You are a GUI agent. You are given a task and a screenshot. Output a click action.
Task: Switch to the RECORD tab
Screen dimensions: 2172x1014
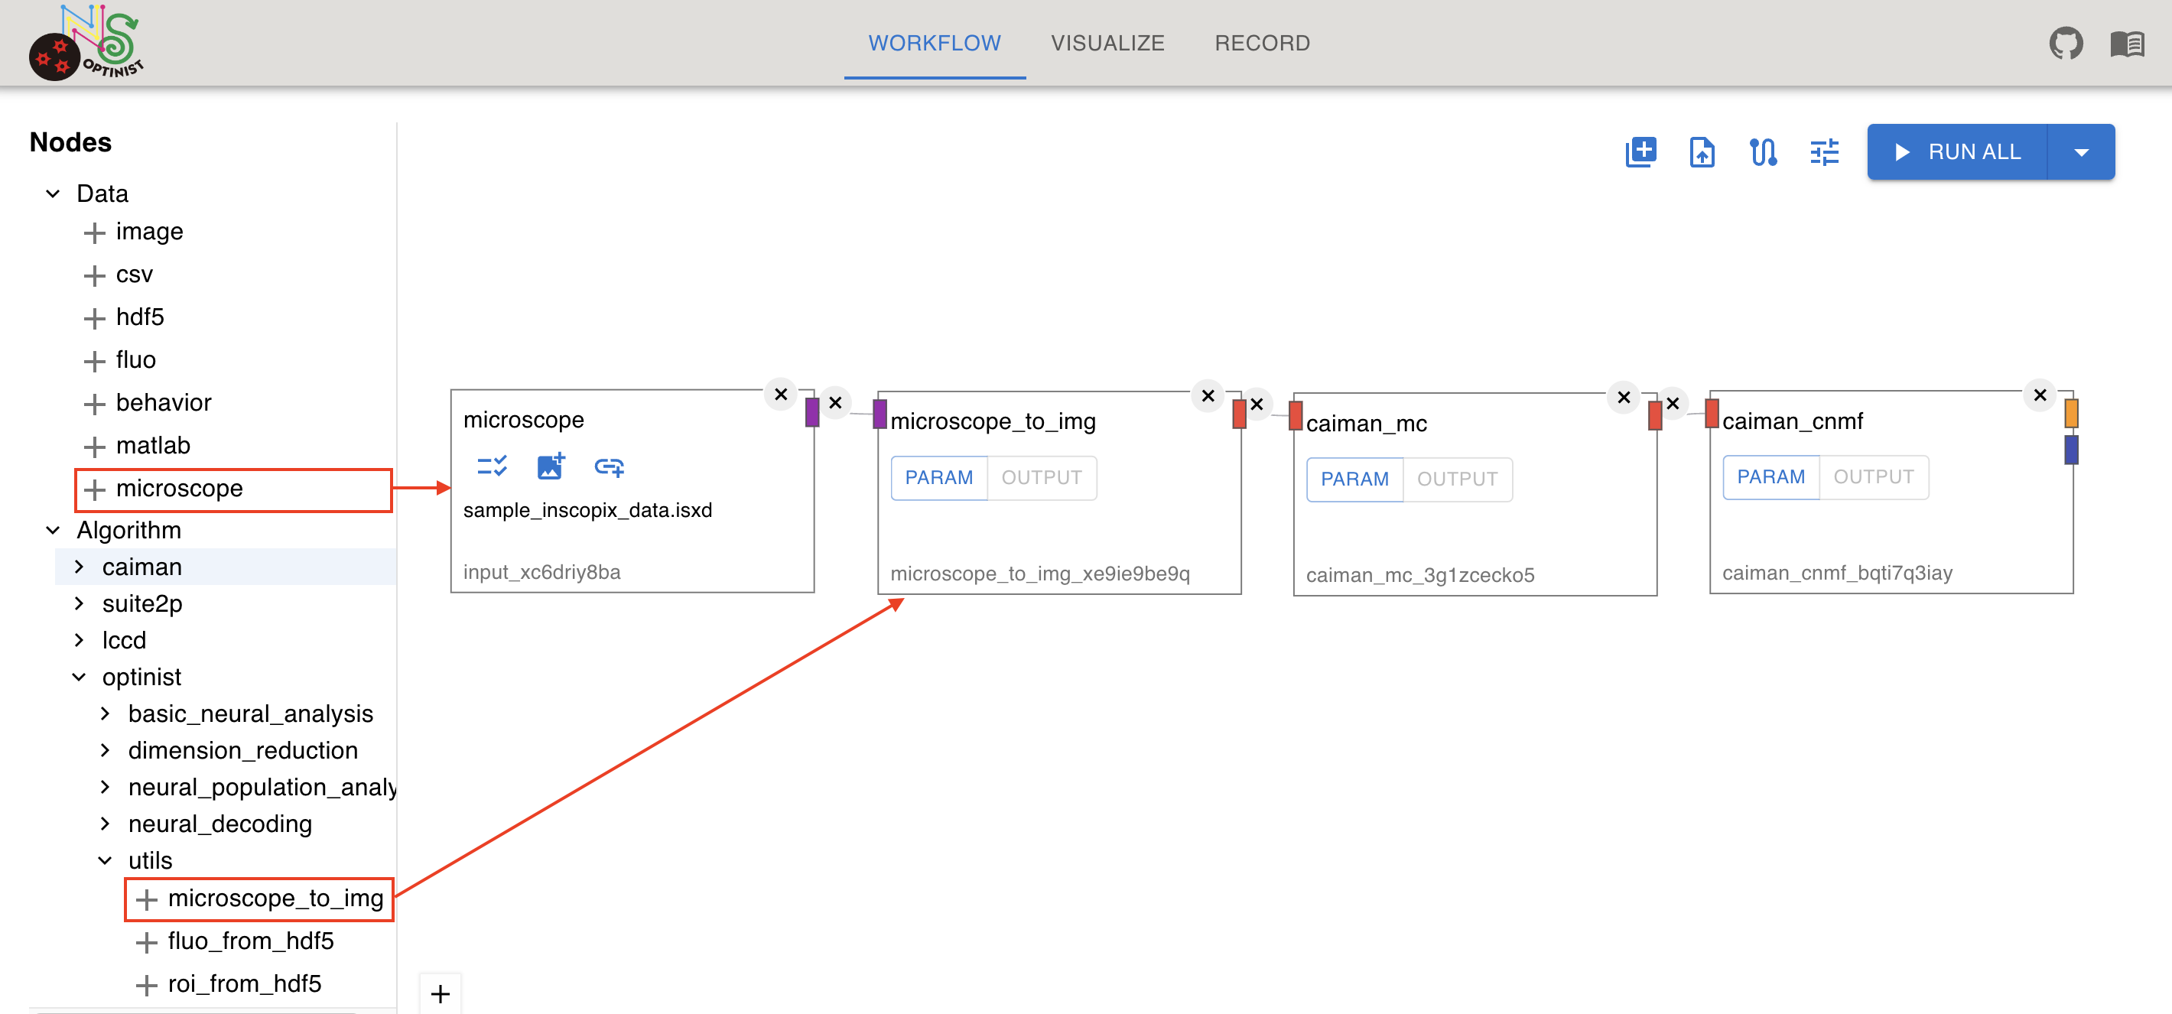[x=1261, y=43]
